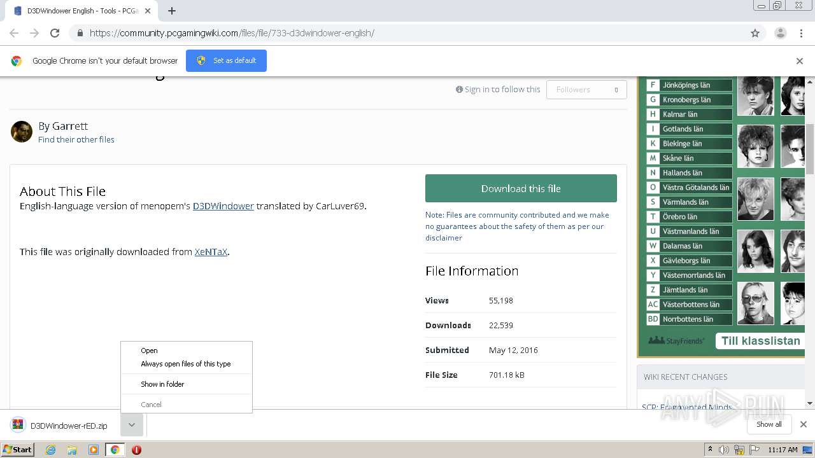Switch to Chrome taskbar icon

(x=115, y=450)
